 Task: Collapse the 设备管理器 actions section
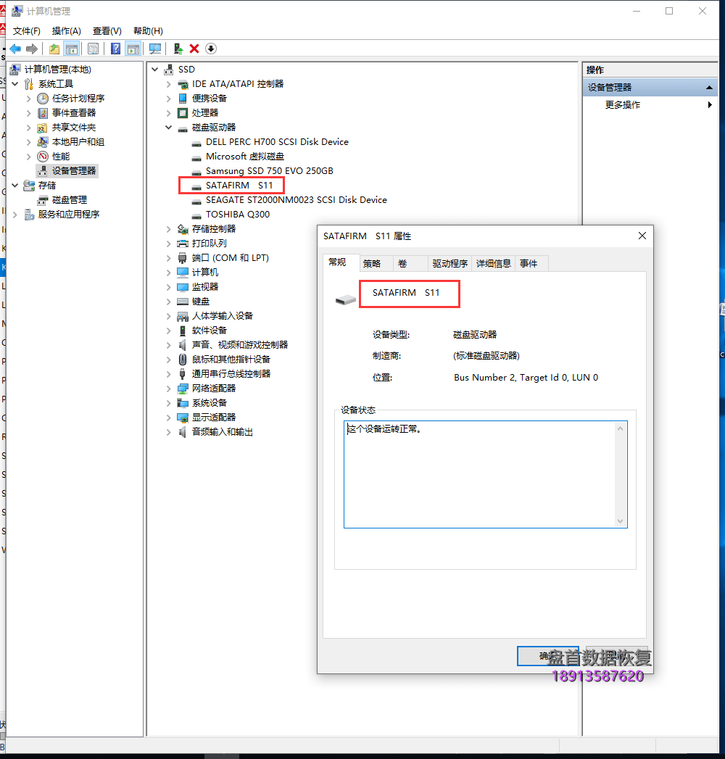pyautogui.click(x=709, y=88)
